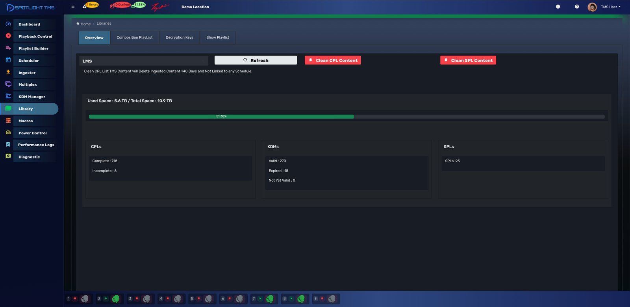The image size is (630, 307).
Task: Open the Scheduler calendar icon
Action: coord(8,60)
